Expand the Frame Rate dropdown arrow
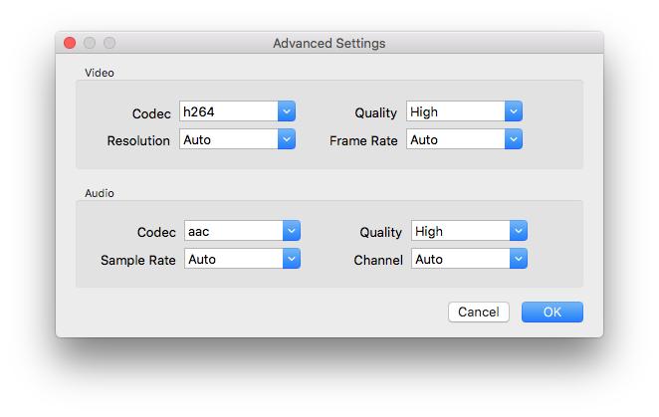The width and height of the screenshot is (659, 417). coord(514,139)
